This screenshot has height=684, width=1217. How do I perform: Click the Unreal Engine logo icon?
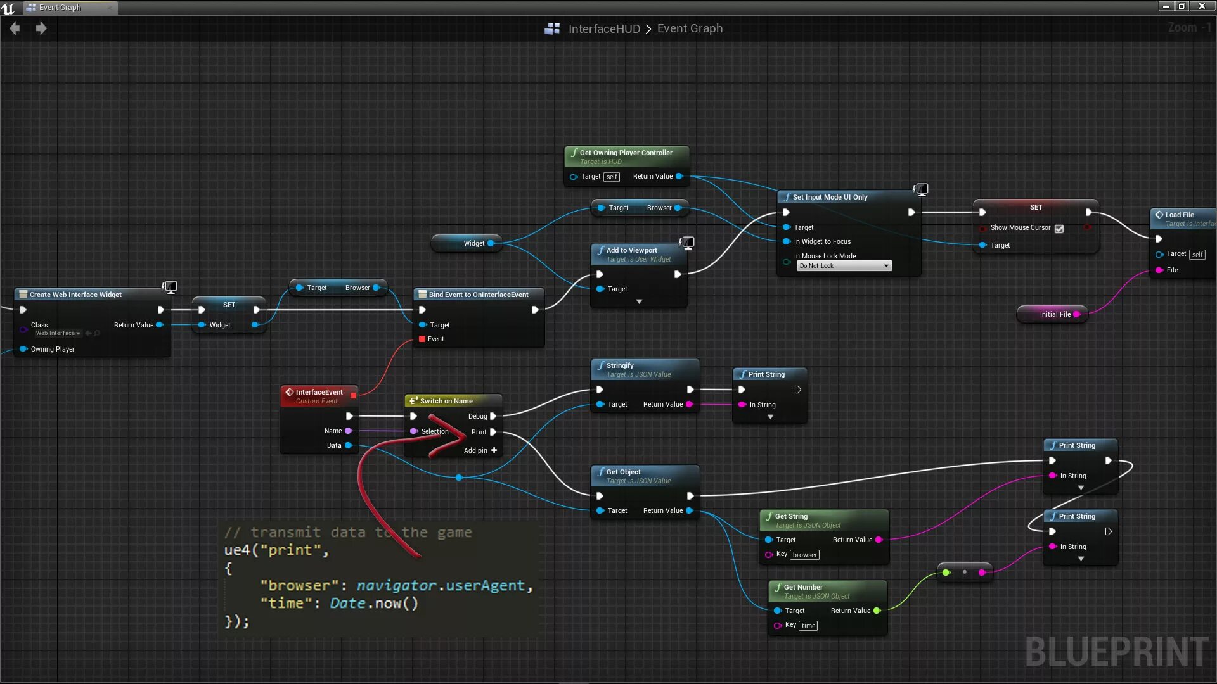pyautogui.click(x=8, y=8)
